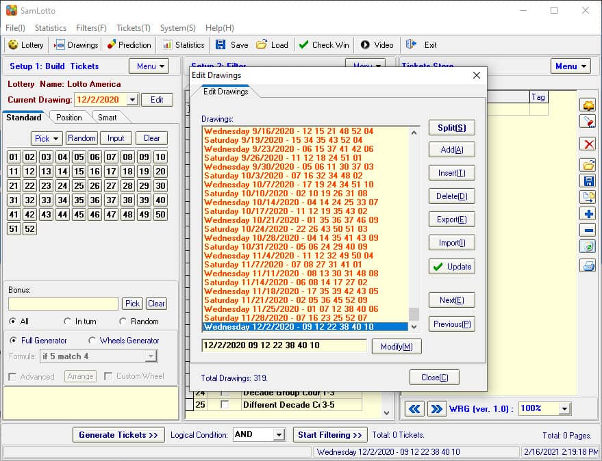Click the recycle bin icon

click(x=588, y=247)
